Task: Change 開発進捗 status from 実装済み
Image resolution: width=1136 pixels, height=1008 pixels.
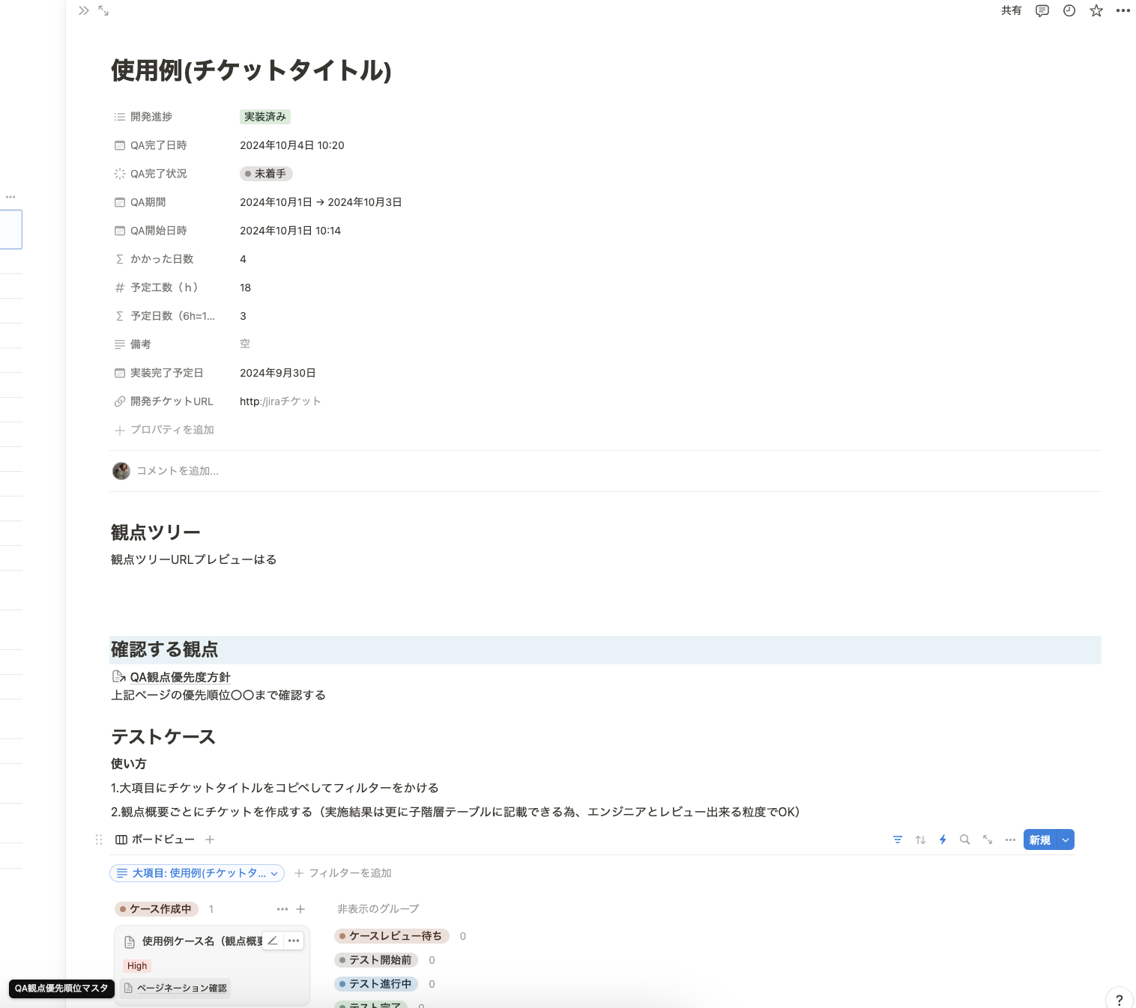Action: click(265, 117)
